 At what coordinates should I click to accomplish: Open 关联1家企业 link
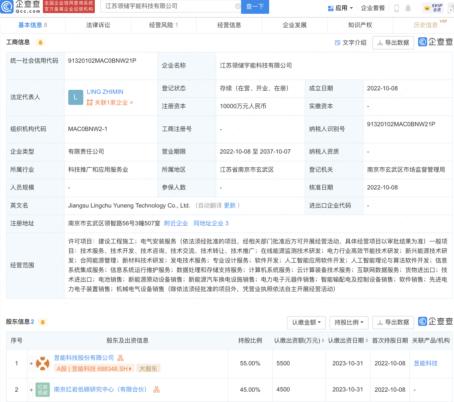coord(110,102)
